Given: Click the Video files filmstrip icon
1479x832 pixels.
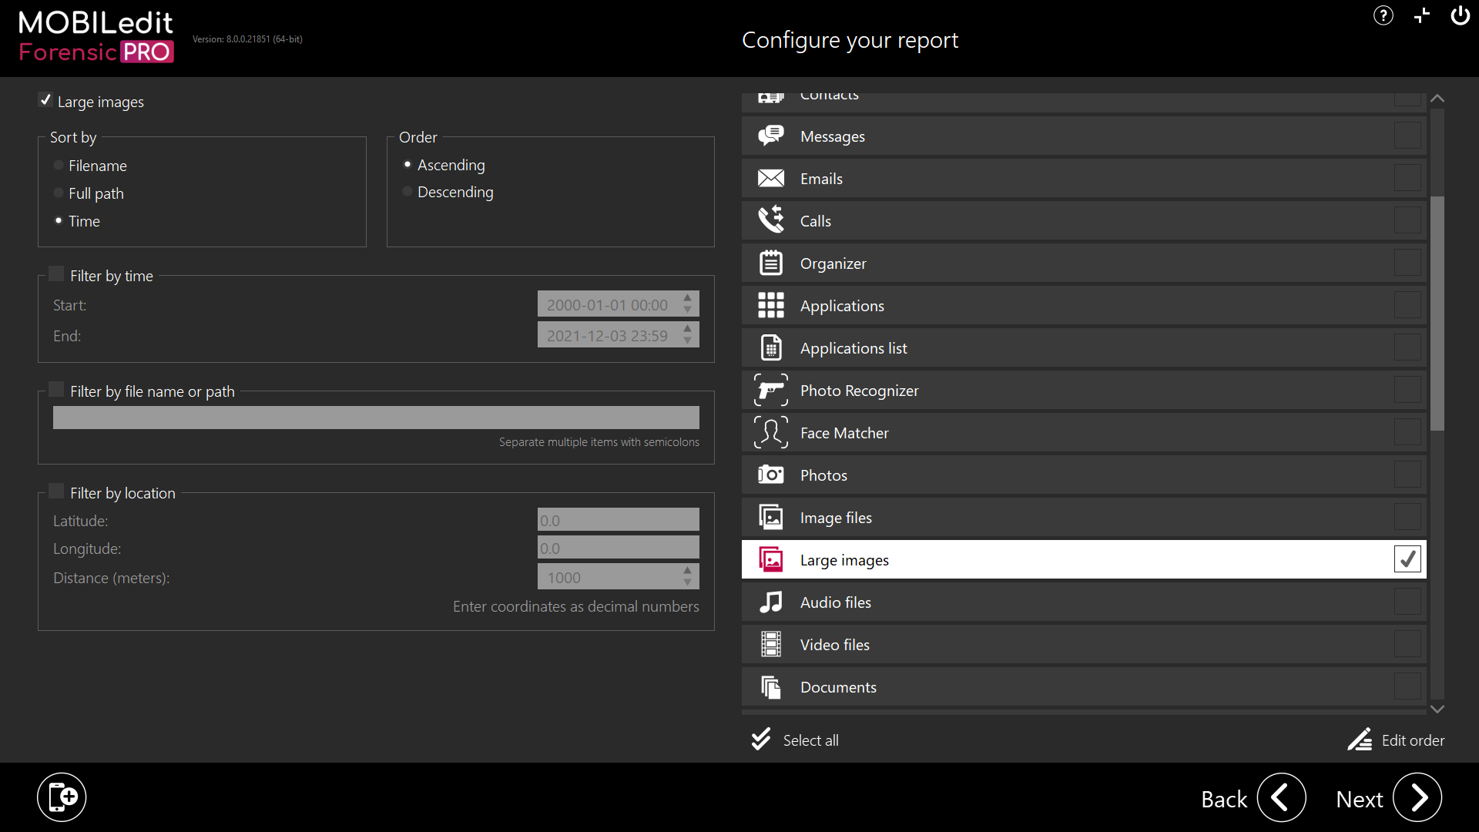Looking at the screenshot, I should click(x=770, y=645).
